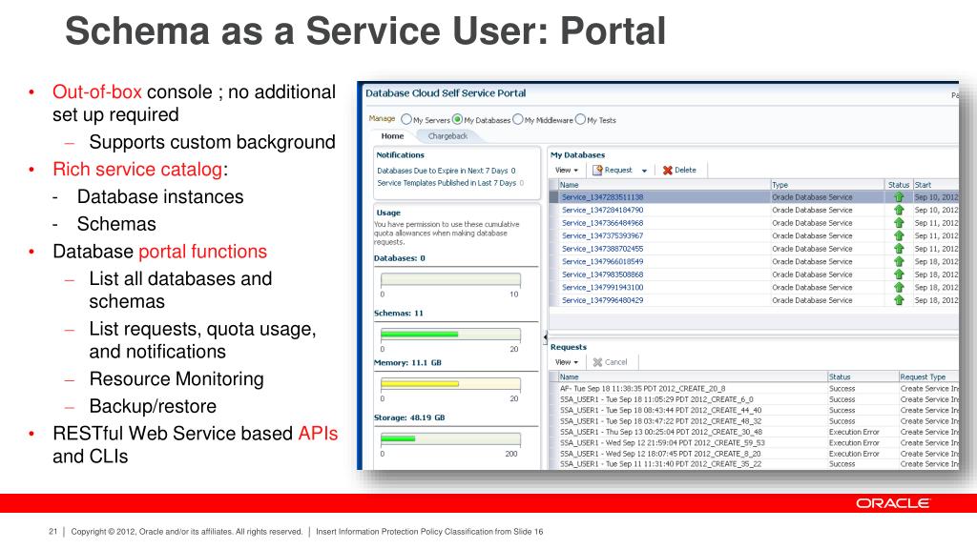Switch to the Home tab
Screen dimensions: 977x549
point(392,135)
